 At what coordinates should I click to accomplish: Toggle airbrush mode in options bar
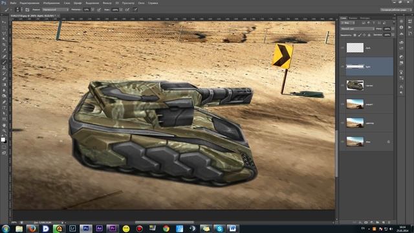point(127,10)
